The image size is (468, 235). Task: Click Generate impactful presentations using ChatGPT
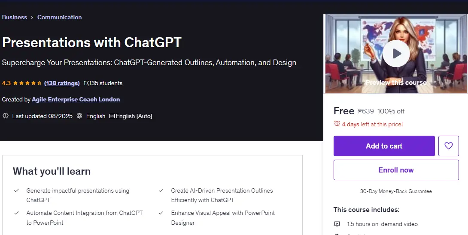click(x=78, y=195)
